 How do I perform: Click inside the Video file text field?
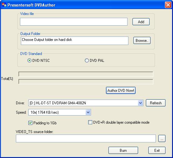(74, 22)
